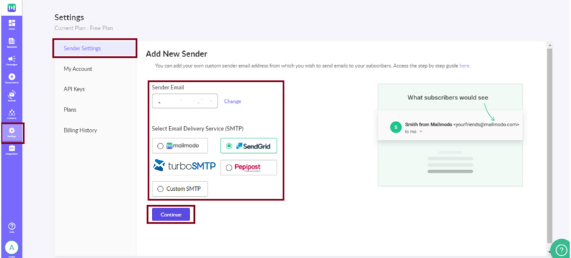Select the SendGrid radio option
Image resolution: width=571 pixels, height=258 pixels.
(229, 146)
